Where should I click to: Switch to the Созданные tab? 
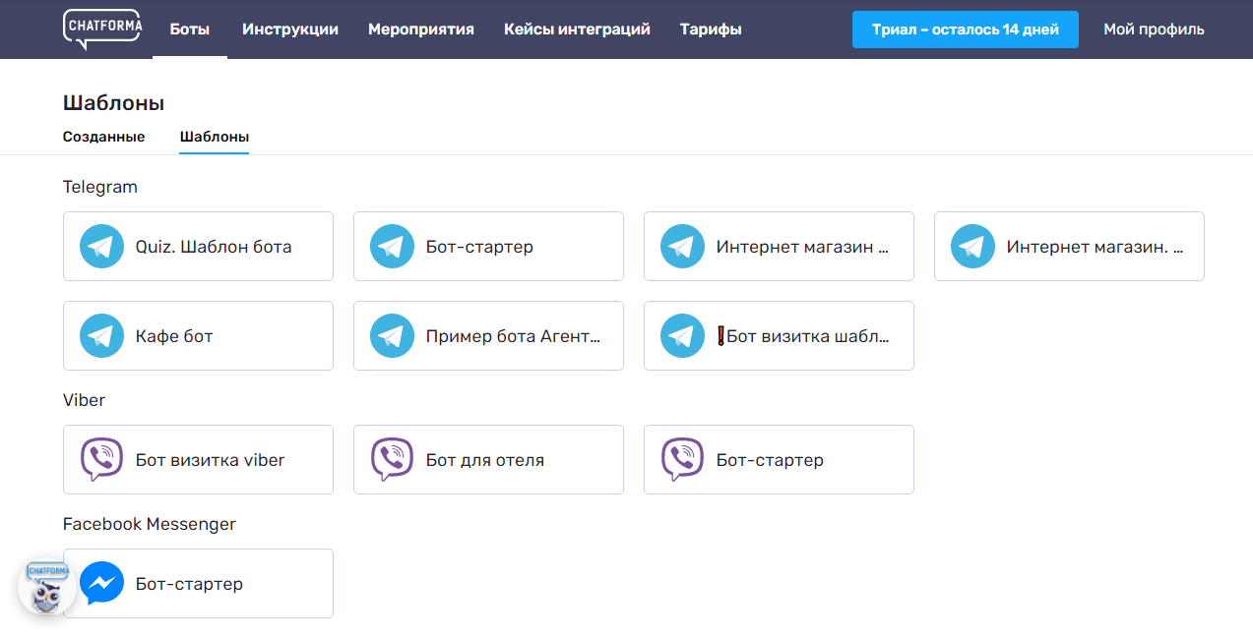pyautogui.click(x=103, y=137)
